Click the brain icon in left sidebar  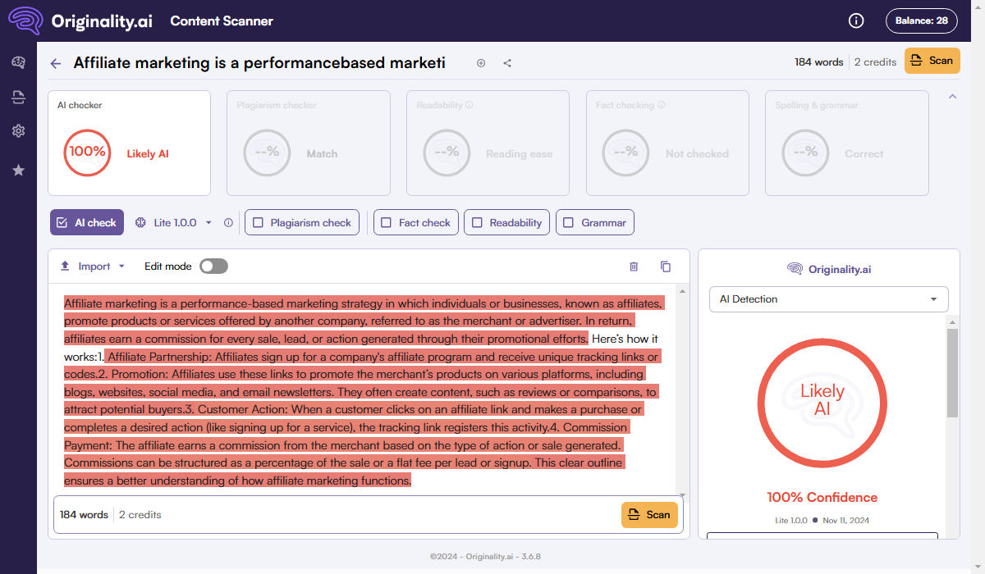click(18, 62)
